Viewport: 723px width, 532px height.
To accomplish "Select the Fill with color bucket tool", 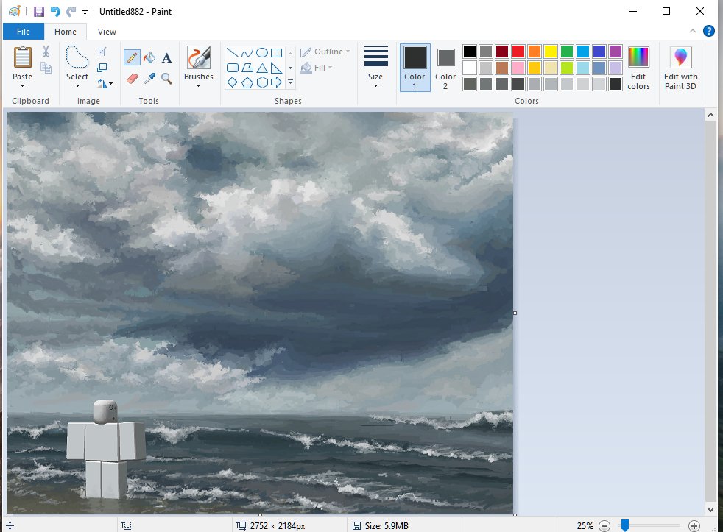I will (x=149, y=57).
